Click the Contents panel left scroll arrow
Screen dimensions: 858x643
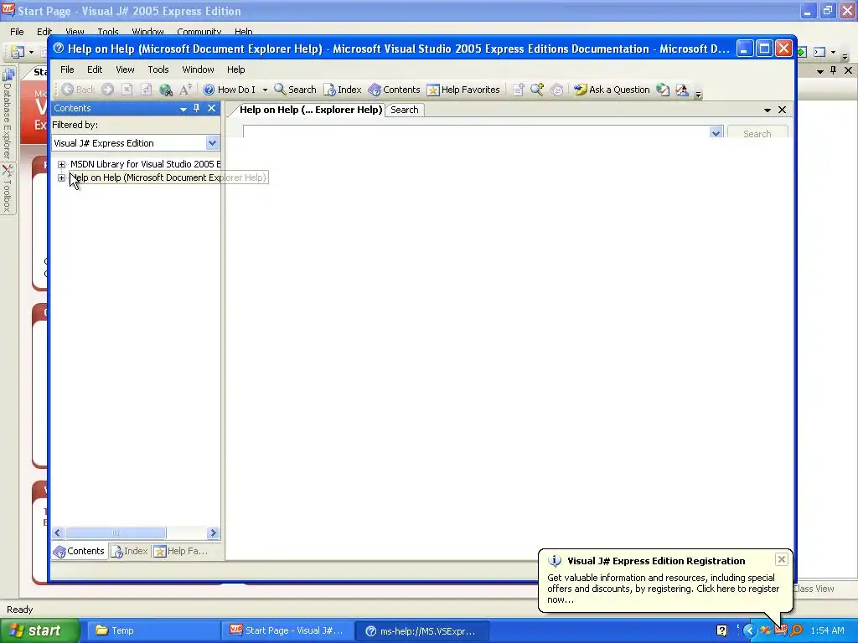(x=58, y=533)
